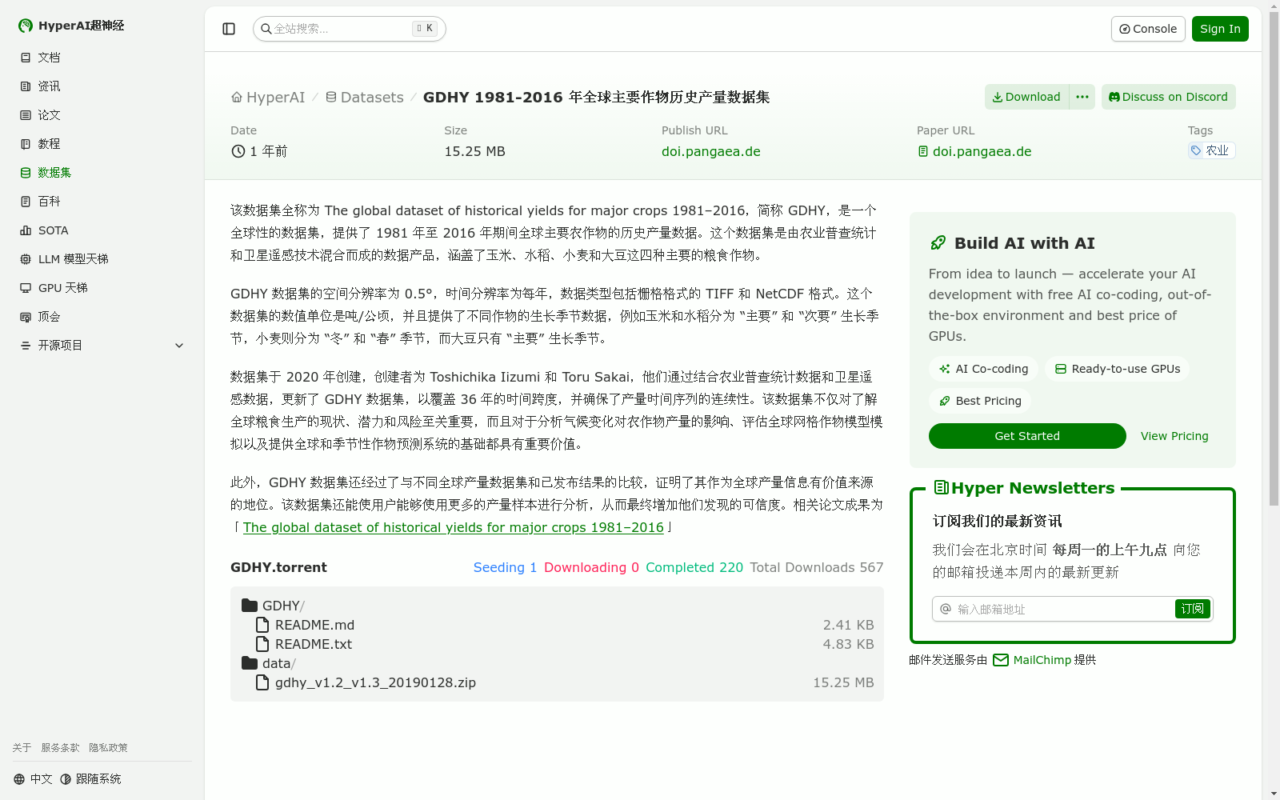Open the 教程 sidebar item
This screenshot has width=1280, height=800.
click(x=102, y=144)
